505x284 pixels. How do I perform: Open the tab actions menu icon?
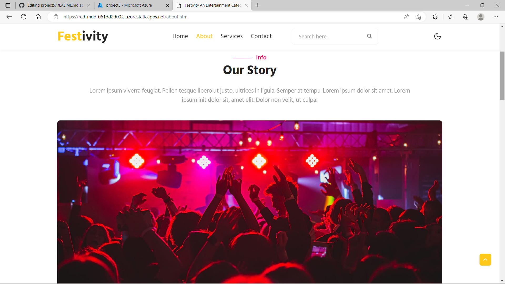coord(8,5)
